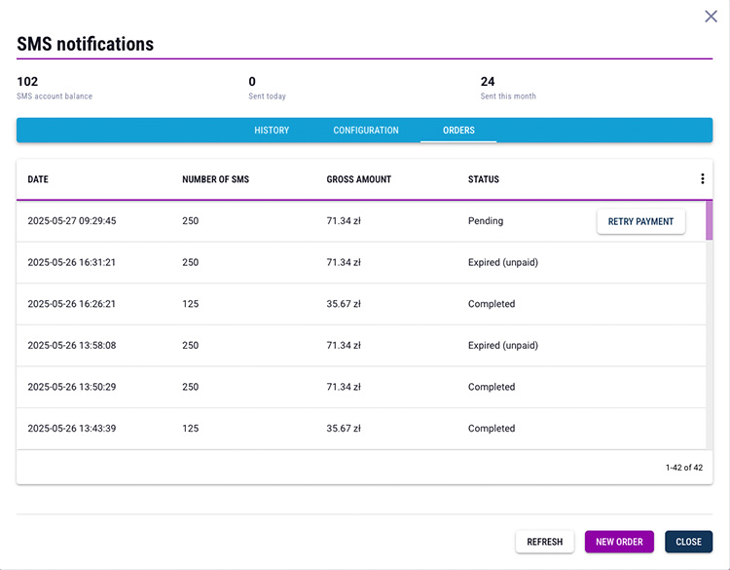This screenshot has width=730, height=570.
Task: Click the Refresh button
Action: click(544, 542)
